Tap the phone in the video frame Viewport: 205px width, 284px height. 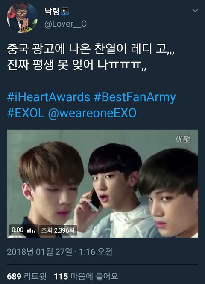94,200
